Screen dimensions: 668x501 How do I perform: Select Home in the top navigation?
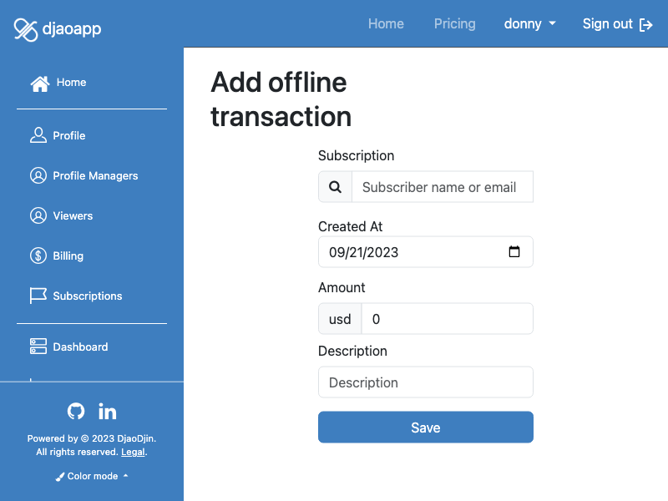[386, 24]
